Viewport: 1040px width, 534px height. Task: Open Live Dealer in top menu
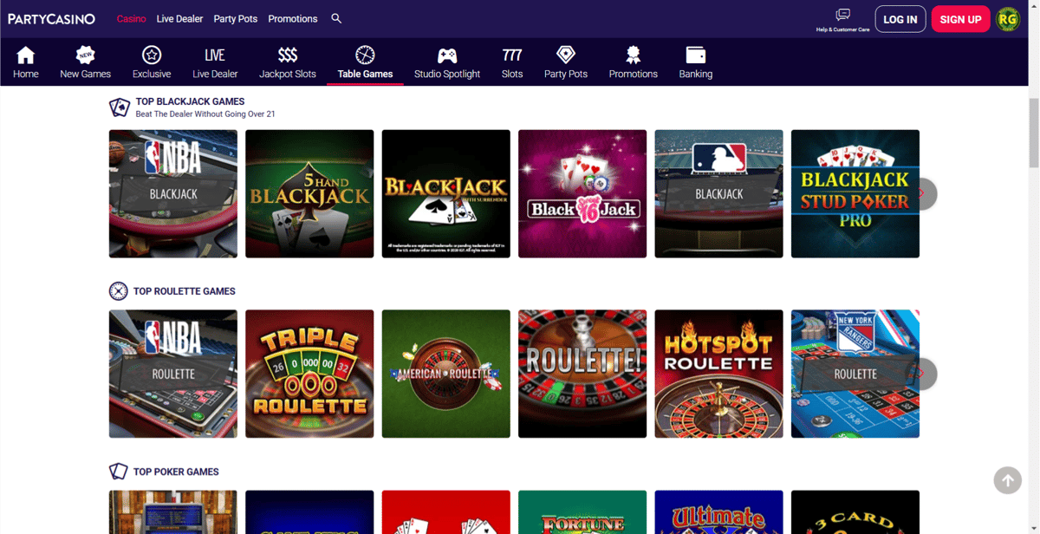pyautogui.click(x=179, y=19)
